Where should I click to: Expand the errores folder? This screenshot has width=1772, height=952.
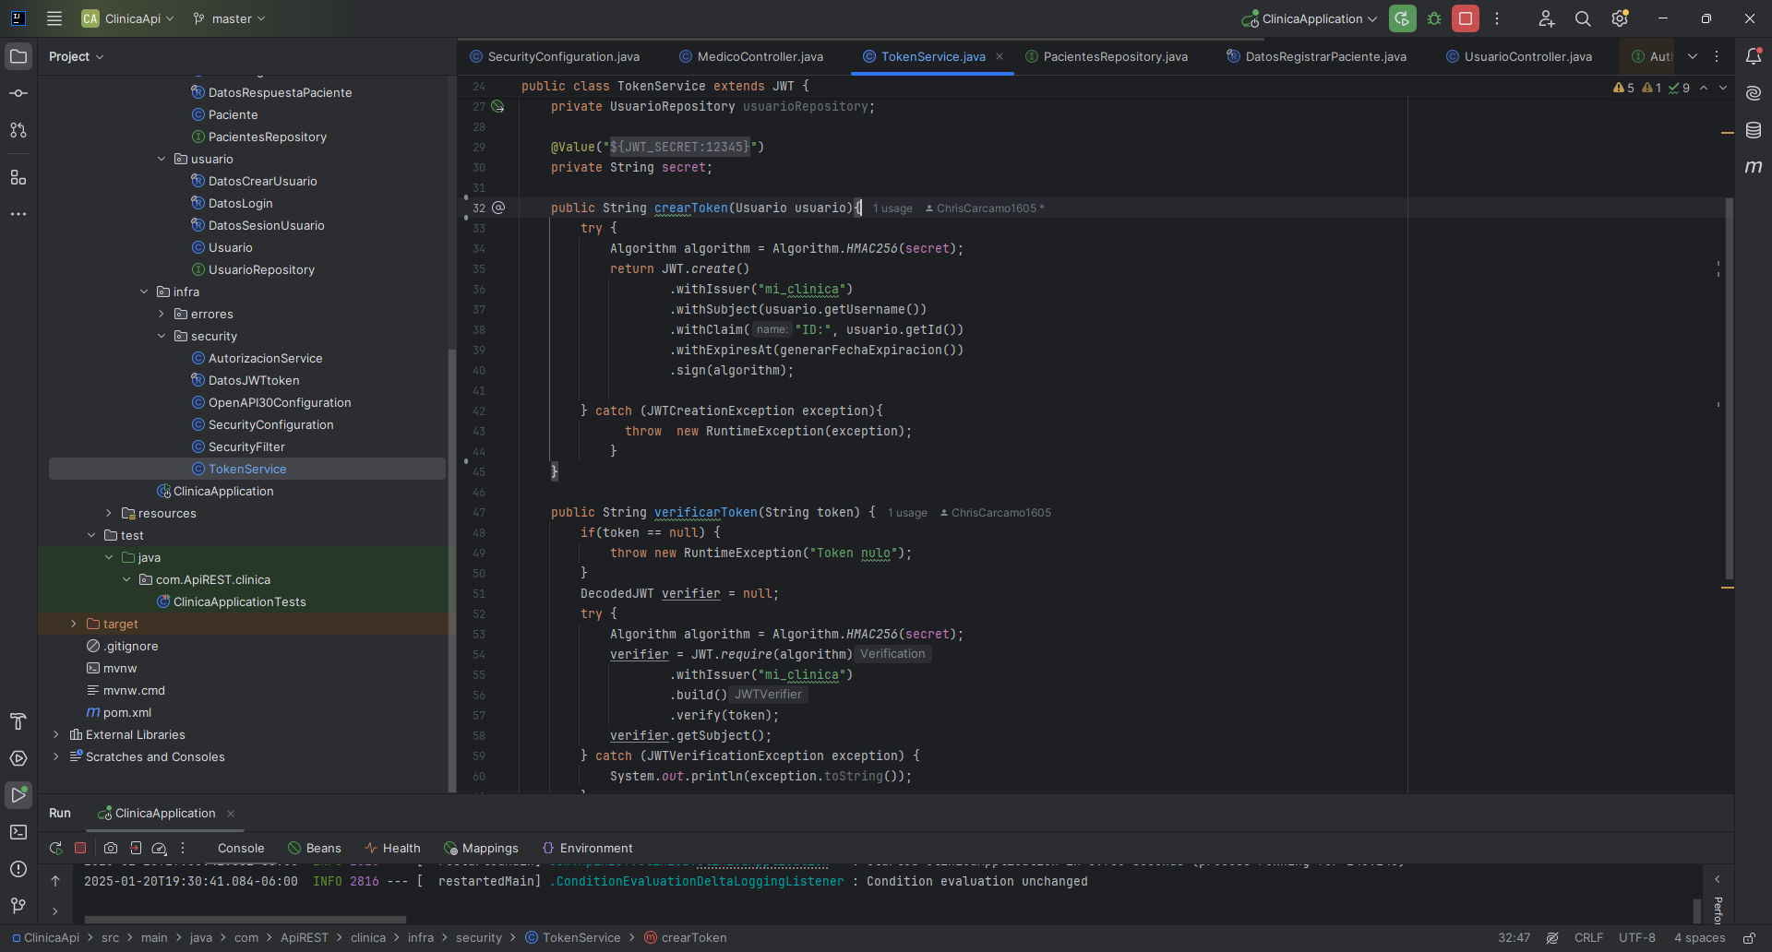162,314
